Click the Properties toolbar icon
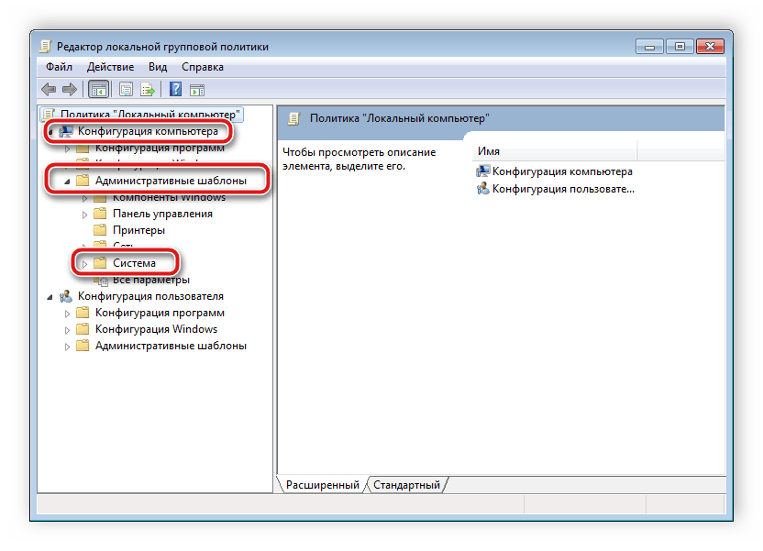This screenshot has height=551, width=763. pos(125,89)
